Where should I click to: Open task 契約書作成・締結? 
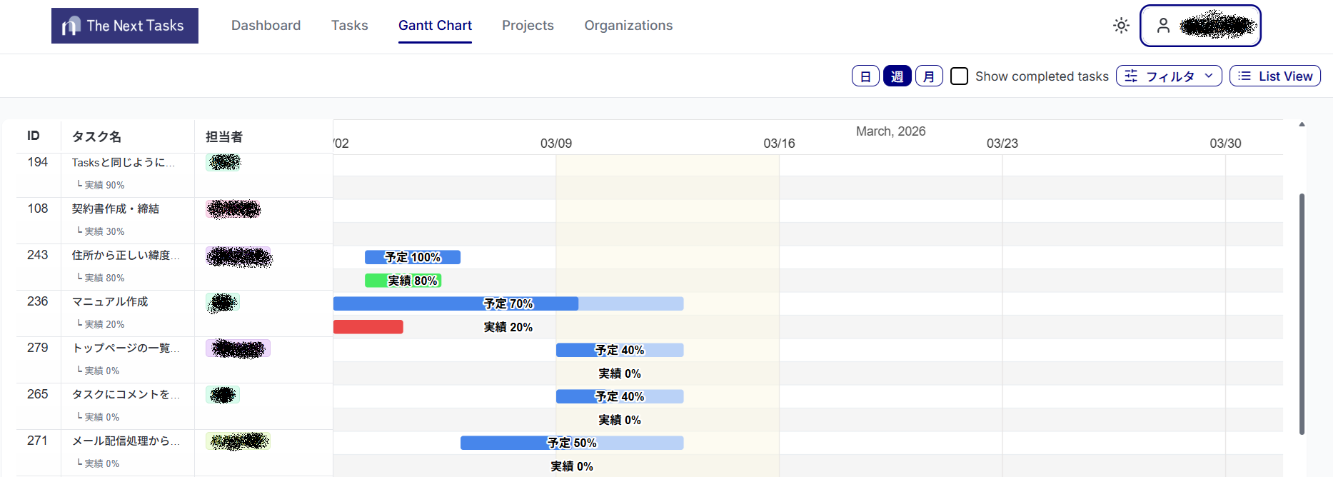click(116, 209)
